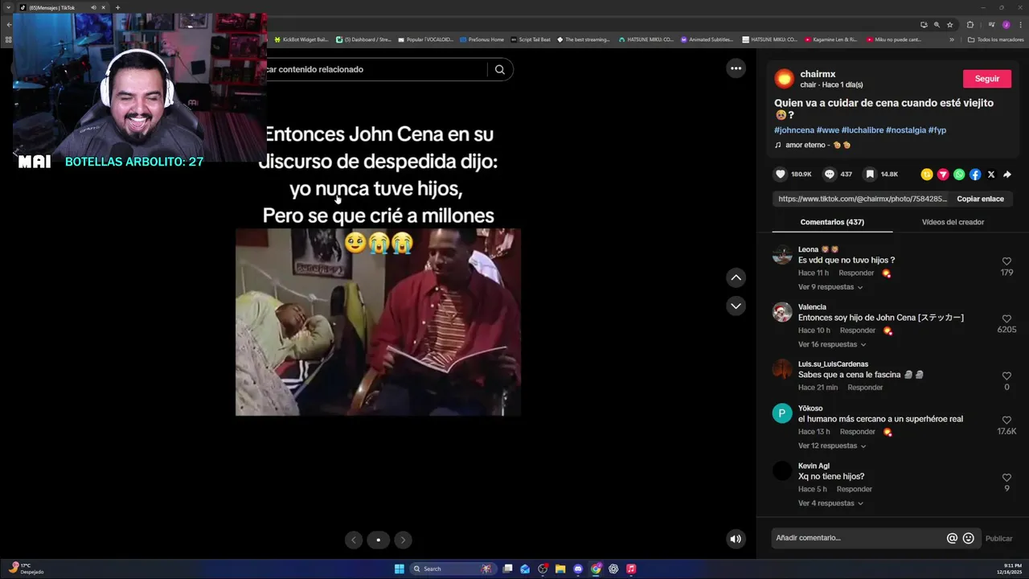Follow chairmx with Seguir button
The height and width of the screenshot is (579, 1029).
point(987,79)
